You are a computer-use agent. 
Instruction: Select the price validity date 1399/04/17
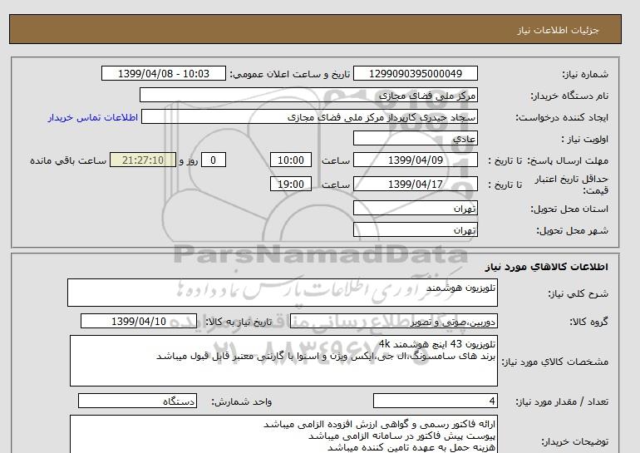tap(415, 184)
